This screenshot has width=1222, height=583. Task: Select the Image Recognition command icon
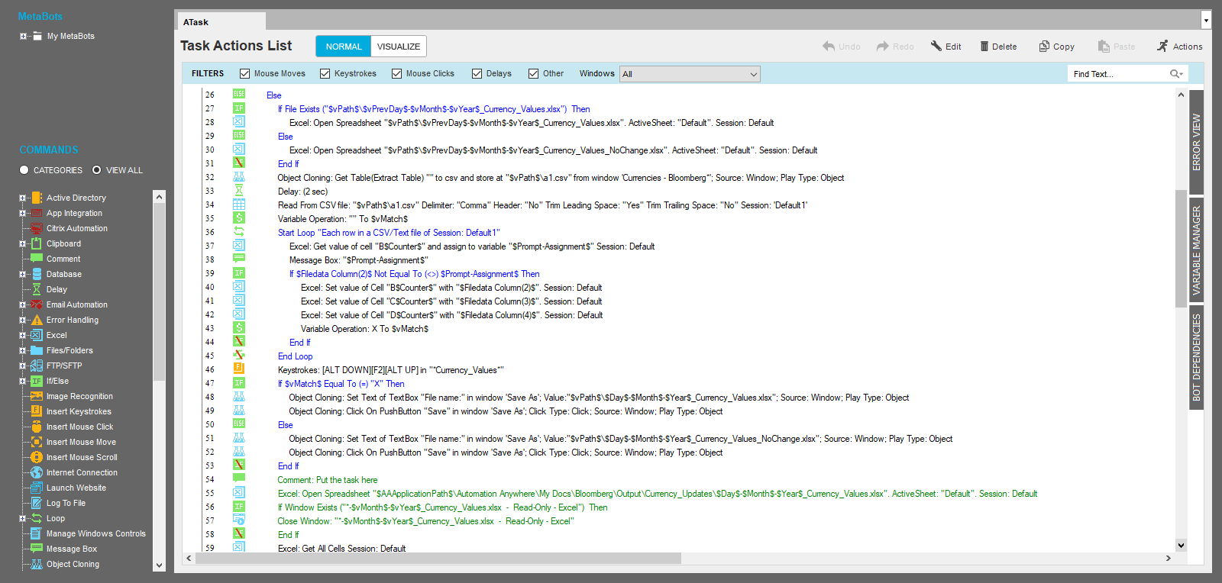(x=36, y=396)
